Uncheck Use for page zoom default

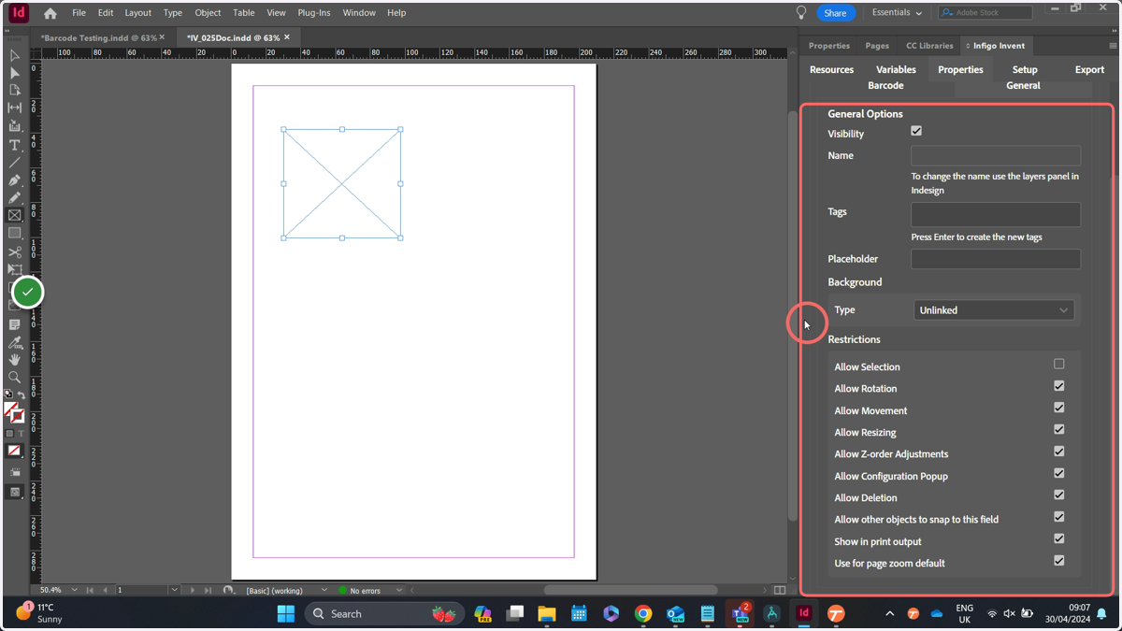[x=1059, y=561]
